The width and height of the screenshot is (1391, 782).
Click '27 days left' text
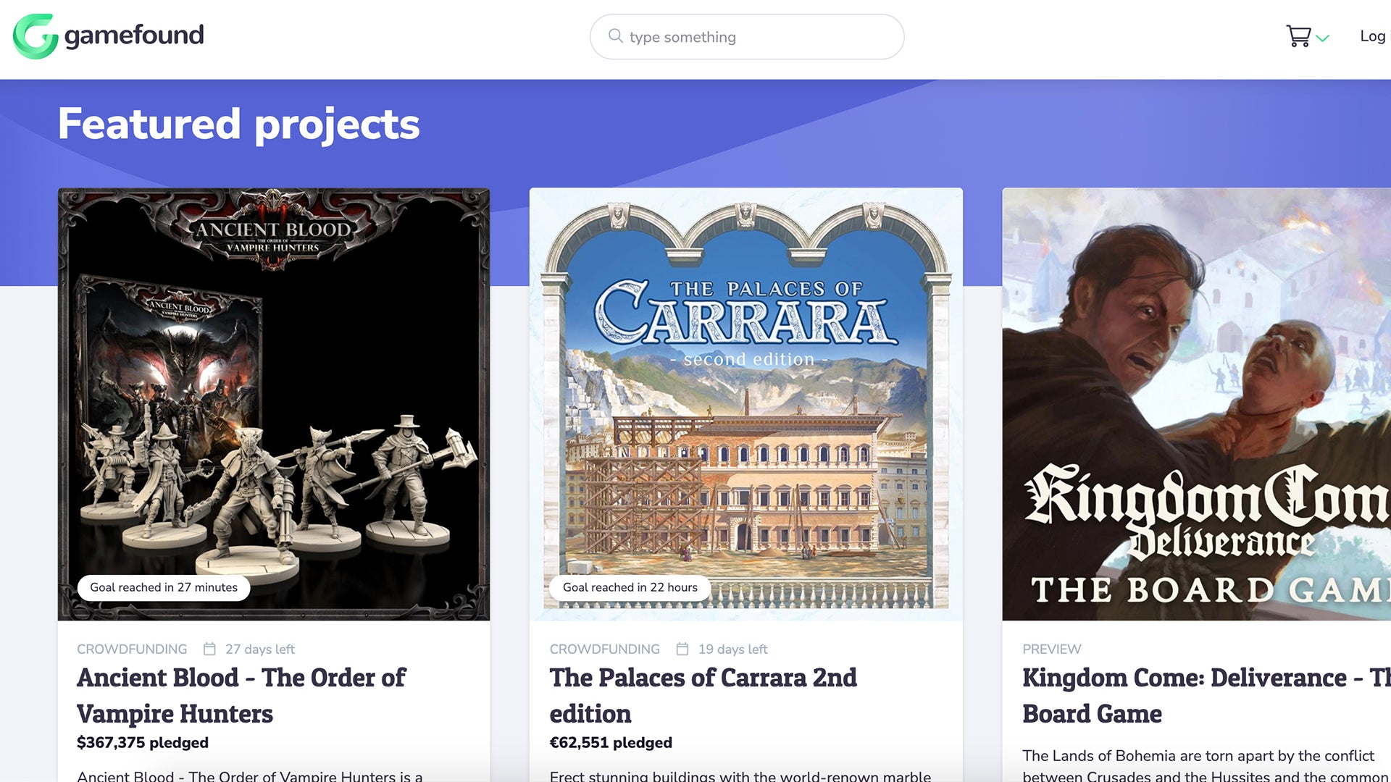click(260, 649)
